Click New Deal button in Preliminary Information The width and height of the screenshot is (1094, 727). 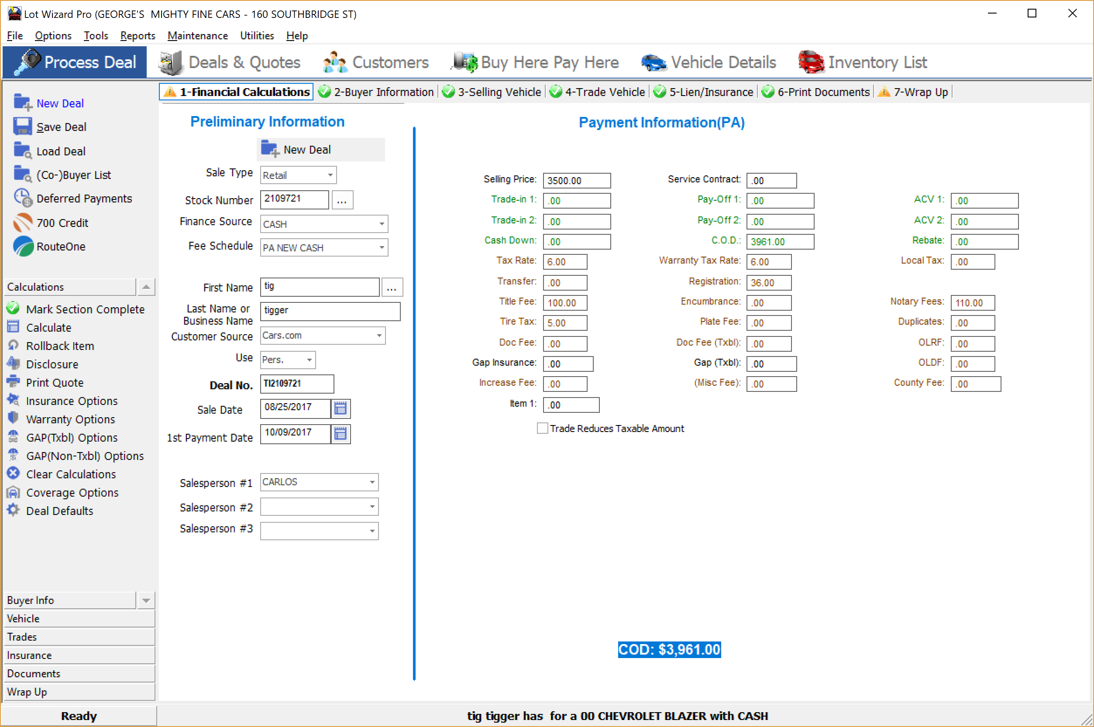click(x=320, y=149)
